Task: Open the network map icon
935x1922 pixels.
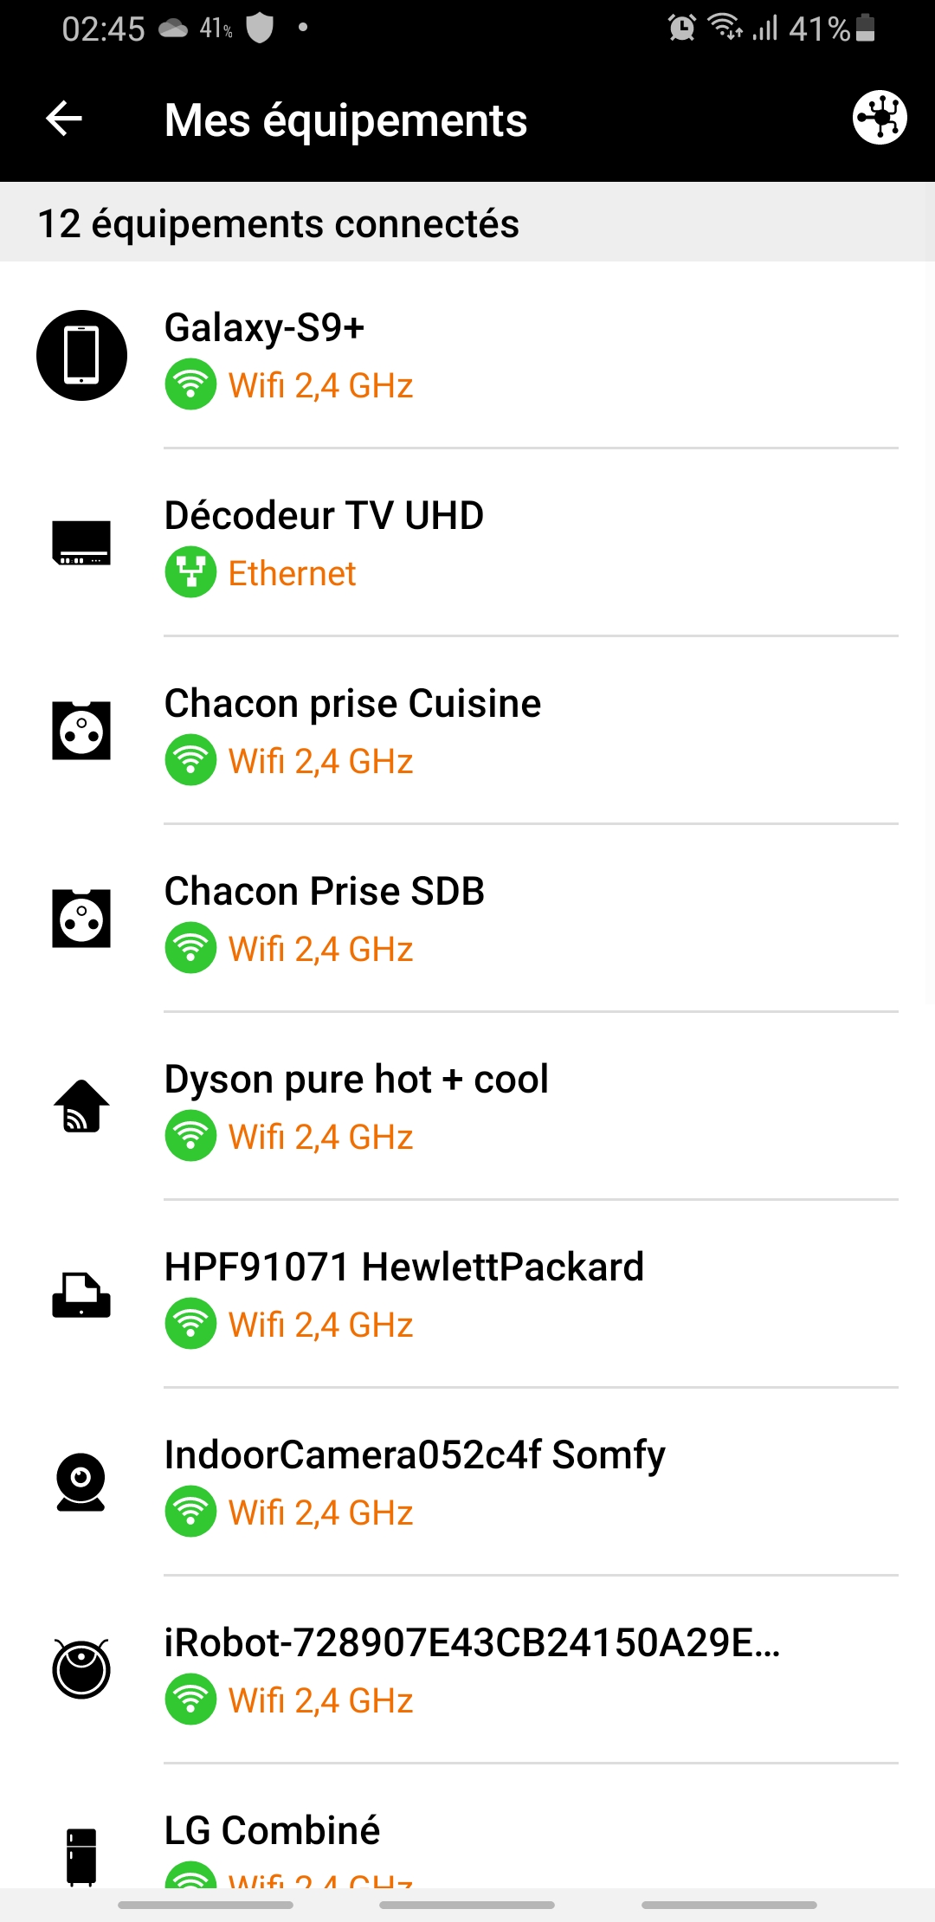Action: [880, 118]
